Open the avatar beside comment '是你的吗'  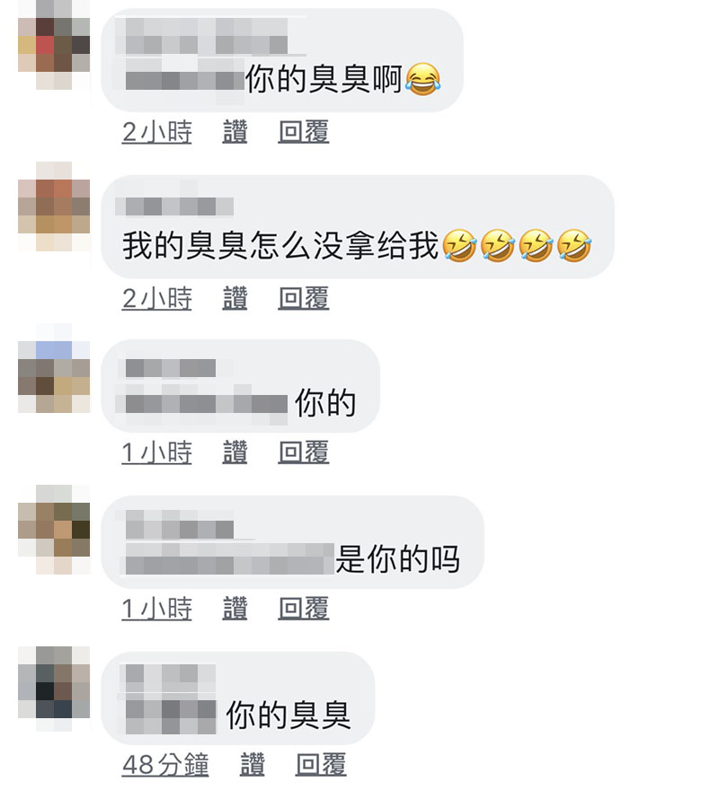coord(54,530)
